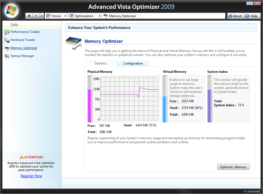
Task: Click the Memory Optimizer breadcrumb text
Action: [123, 16]
